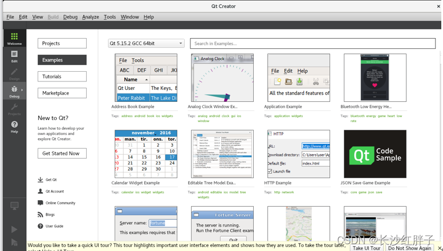Screen dimensions: 443x251
Task: Expand the Qt 5.15.2 GCC 64bit dropdown
Action: click(146, 43)
